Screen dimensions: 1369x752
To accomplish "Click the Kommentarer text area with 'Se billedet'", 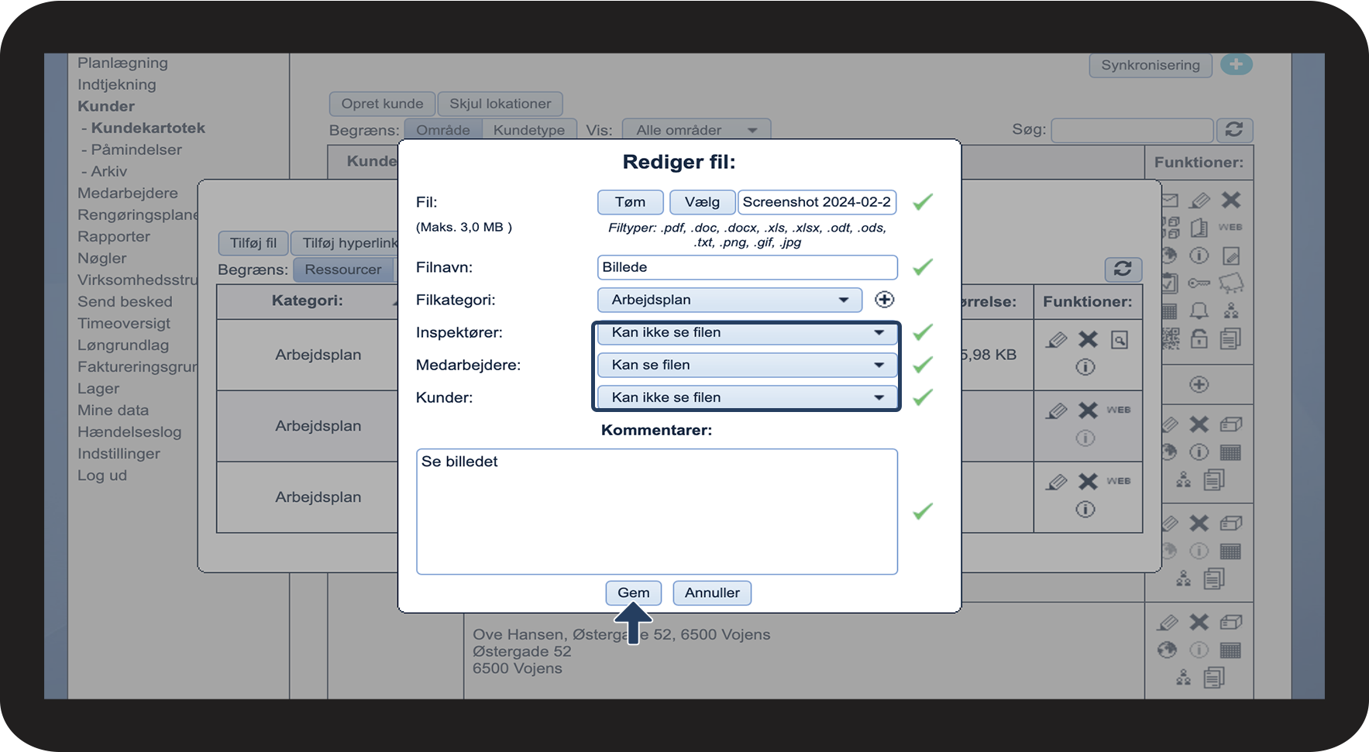I will 656,511.
